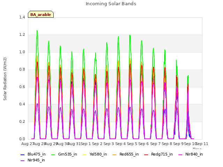
Task: Click the 0.4 y-axis tick label
Action: (x=22, y=104)
